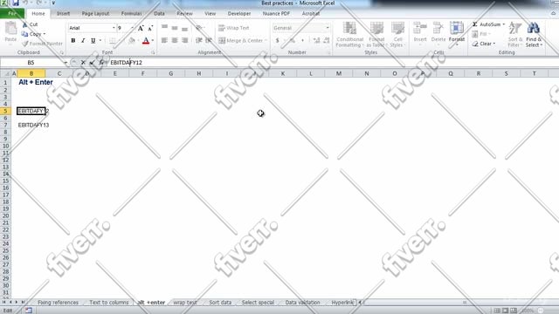559x314 pixels.
Task: Click the Insert Function fx icon
Action: pos(101,62)
